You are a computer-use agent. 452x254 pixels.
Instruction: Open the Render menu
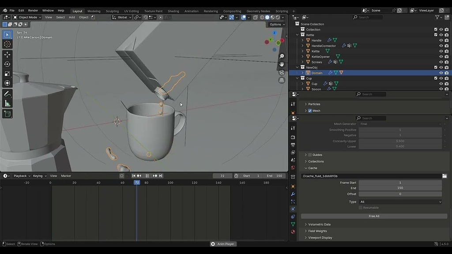point(33,11)
